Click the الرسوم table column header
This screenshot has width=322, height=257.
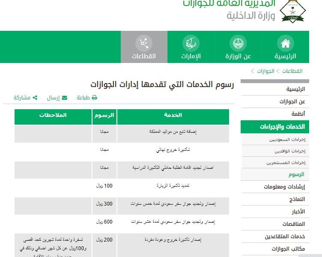tap(104, 117)
